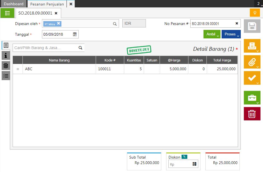Click the ABC item row
Viewport: 263px width, 172px height.
(x=59, y=69)
